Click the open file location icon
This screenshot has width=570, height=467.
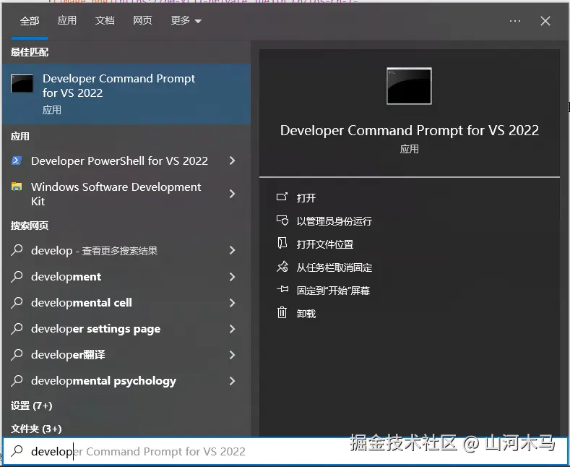click(x=282, y=243)
